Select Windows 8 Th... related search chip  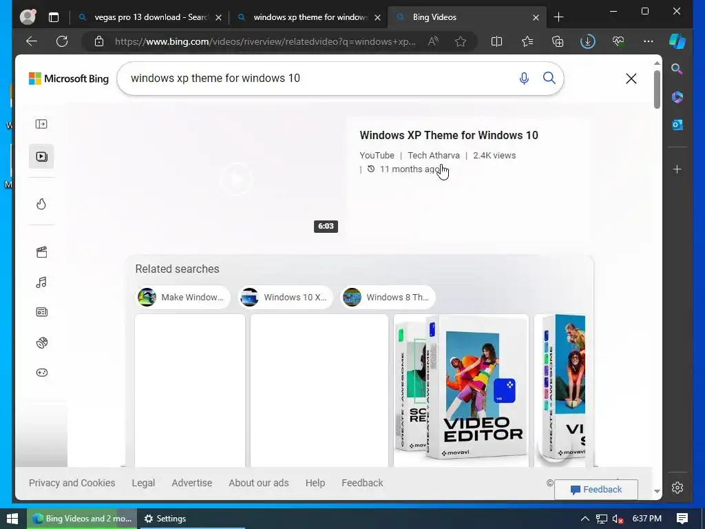click(388, 298)
